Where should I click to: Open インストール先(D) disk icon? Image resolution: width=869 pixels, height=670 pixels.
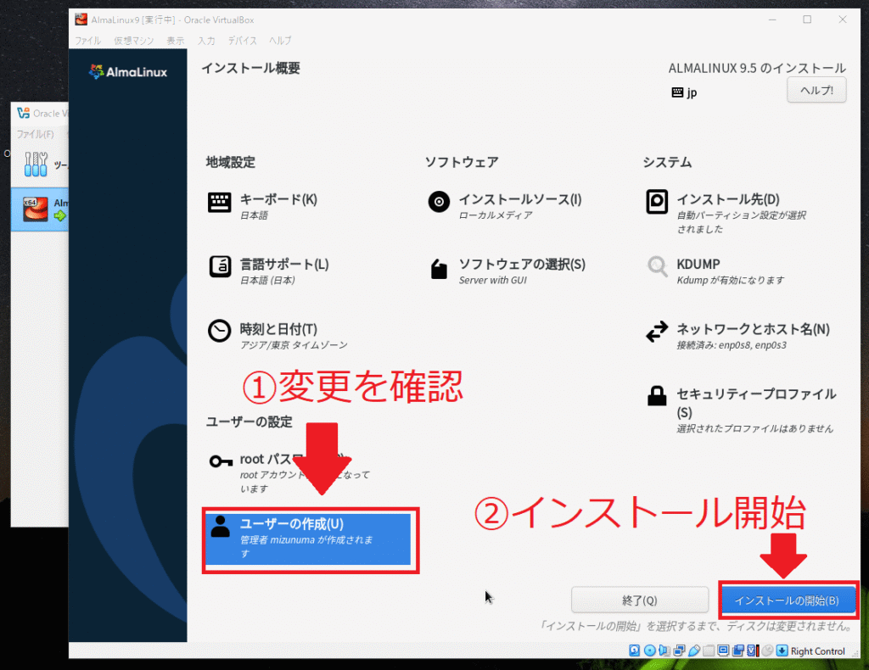(x=657, y=202)
